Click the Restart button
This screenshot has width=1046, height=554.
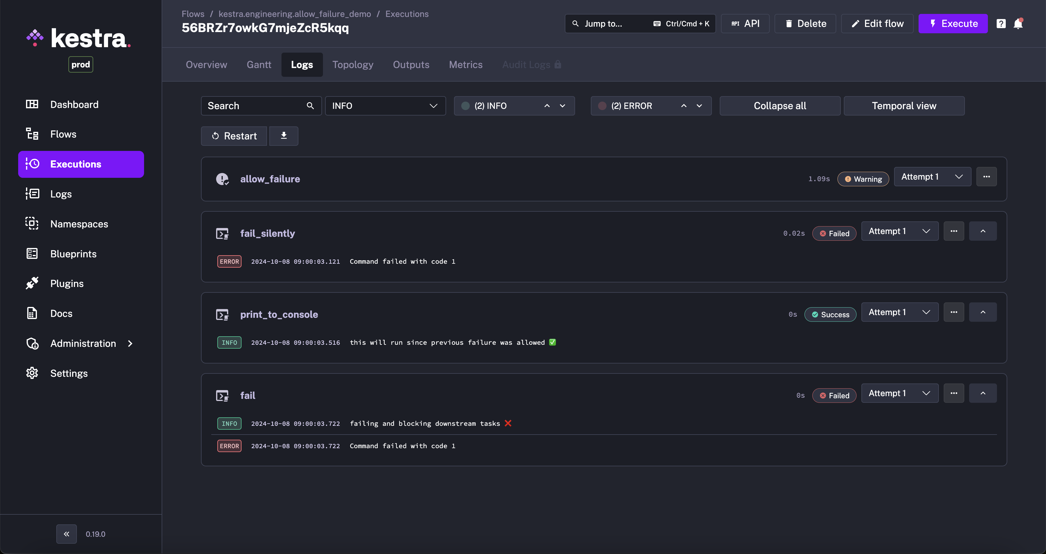234,136
